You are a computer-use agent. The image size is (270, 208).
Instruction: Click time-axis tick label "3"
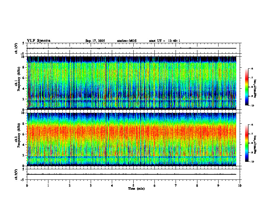tap(91, 186)
